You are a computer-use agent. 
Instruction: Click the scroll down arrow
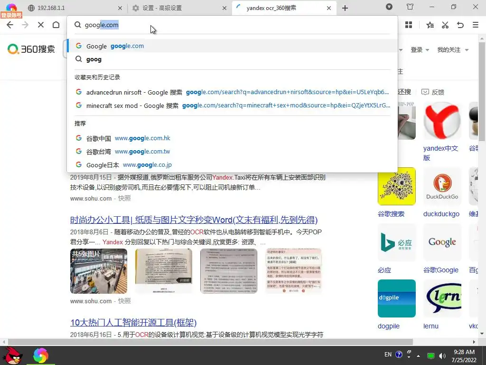coord(482,334)
